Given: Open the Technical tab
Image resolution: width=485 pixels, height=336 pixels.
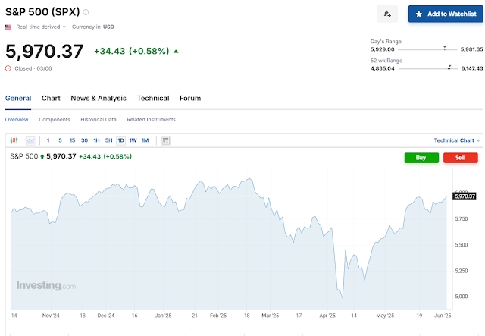Looking at the screenshot, I should pyautogui.click(x=153, y=98).
